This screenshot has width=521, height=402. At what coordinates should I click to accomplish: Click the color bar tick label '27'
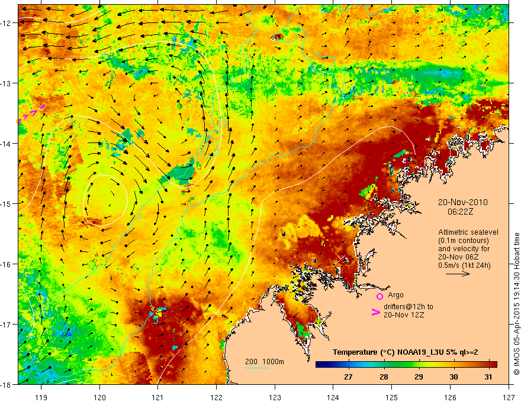[348, 377]
